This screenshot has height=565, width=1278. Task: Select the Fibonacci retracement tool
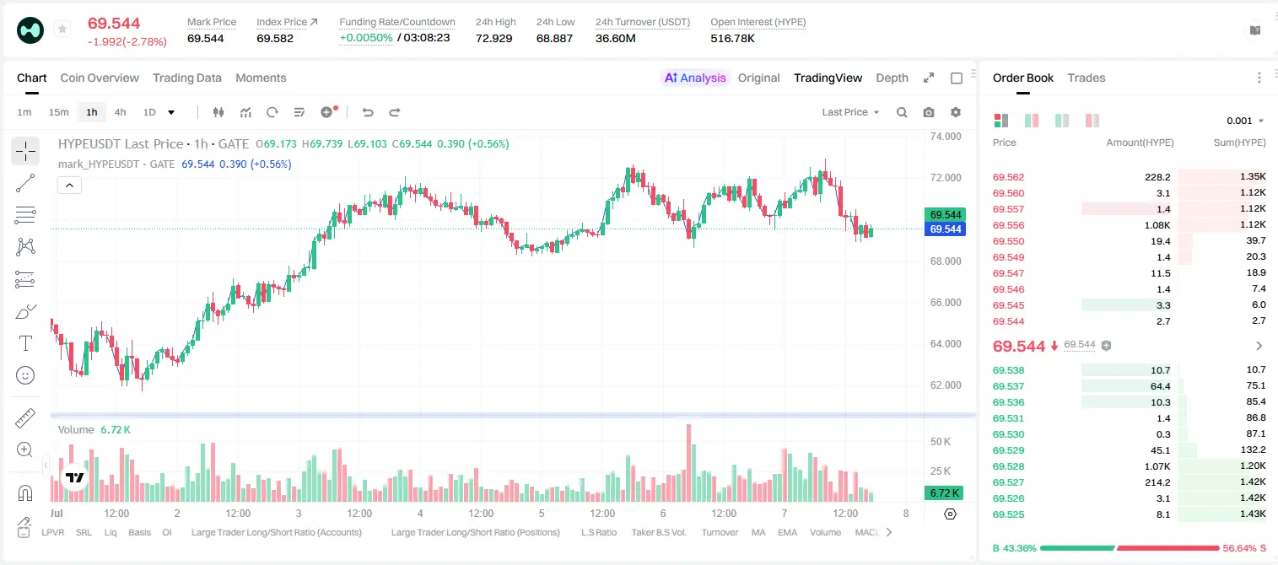[25, 215]
